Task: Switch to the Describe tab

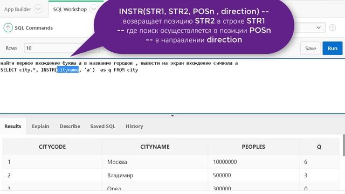Action: [70, 126]
